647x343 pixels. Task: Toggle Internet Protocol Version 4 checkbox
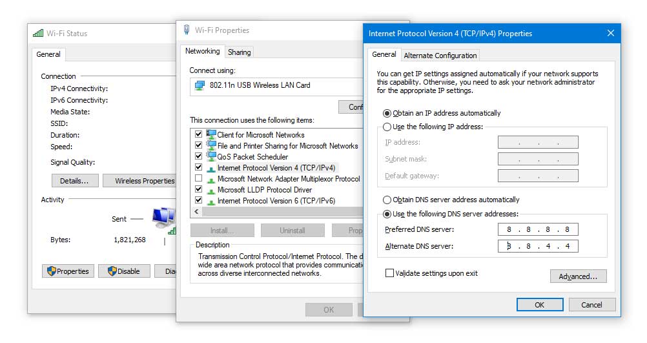198,167
